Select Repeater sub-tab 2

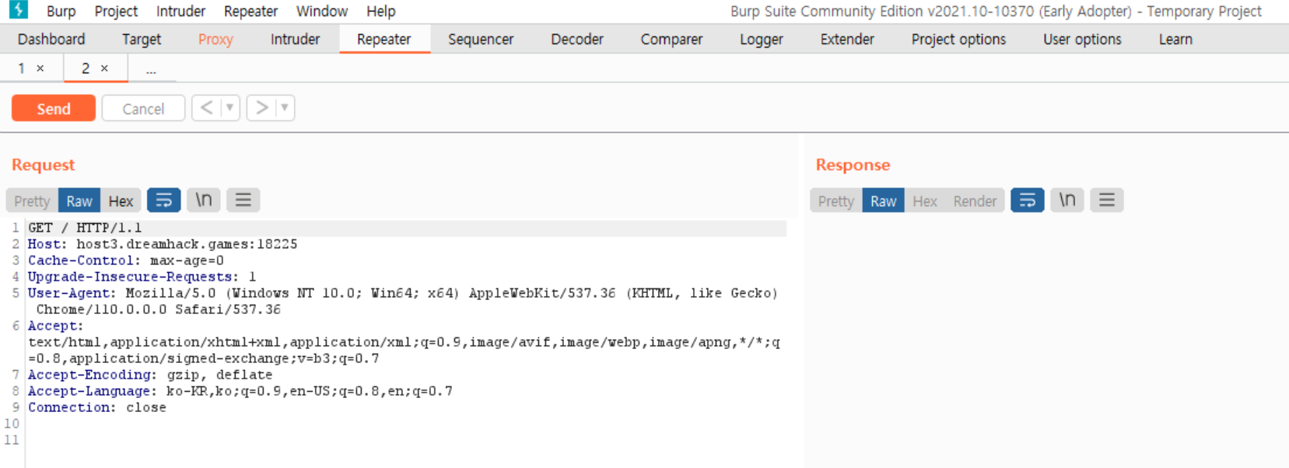[86, 68]
